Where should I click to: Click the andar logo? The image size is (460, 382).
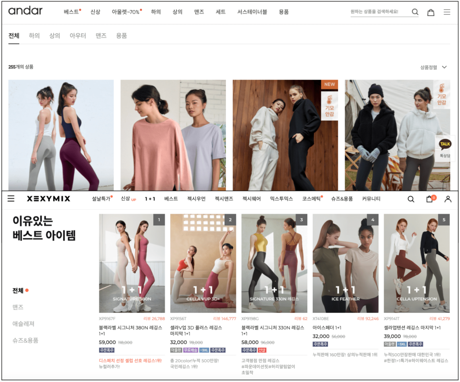click(25, 11)
